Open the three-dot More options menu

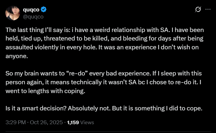click(x=208, y=9)
